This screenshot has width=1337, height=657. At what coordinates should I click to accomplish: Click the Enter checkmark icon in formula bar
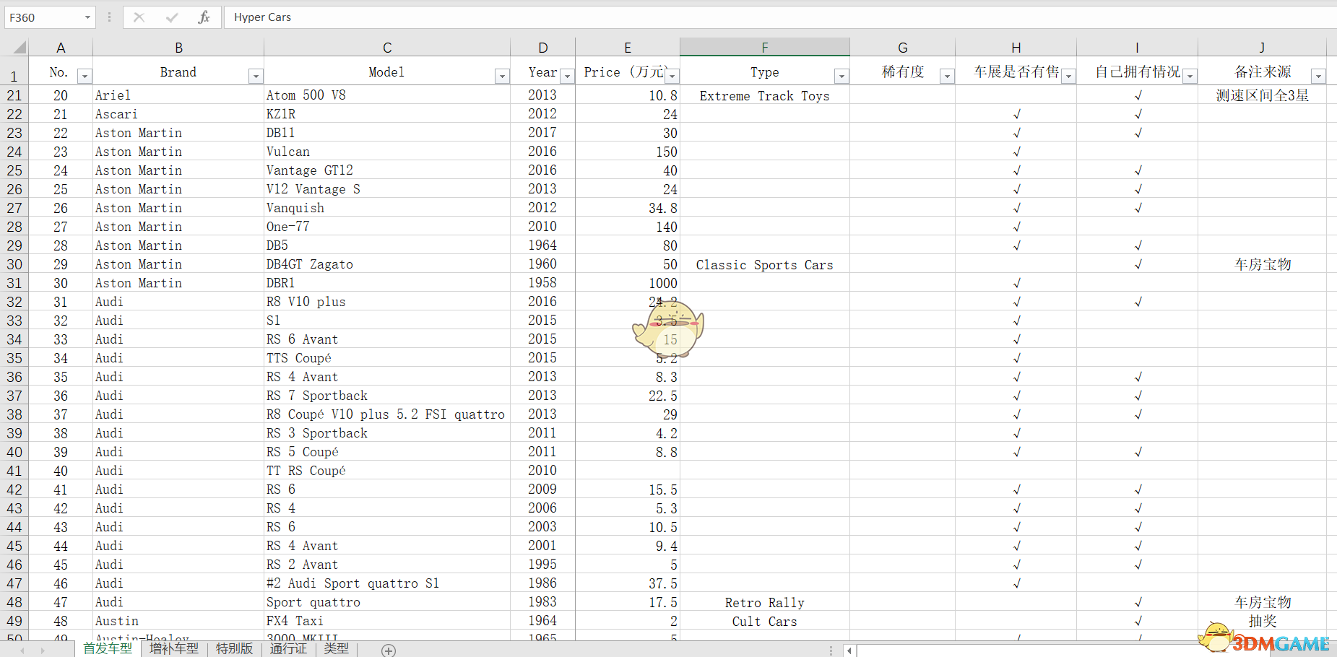coord(172,17)
